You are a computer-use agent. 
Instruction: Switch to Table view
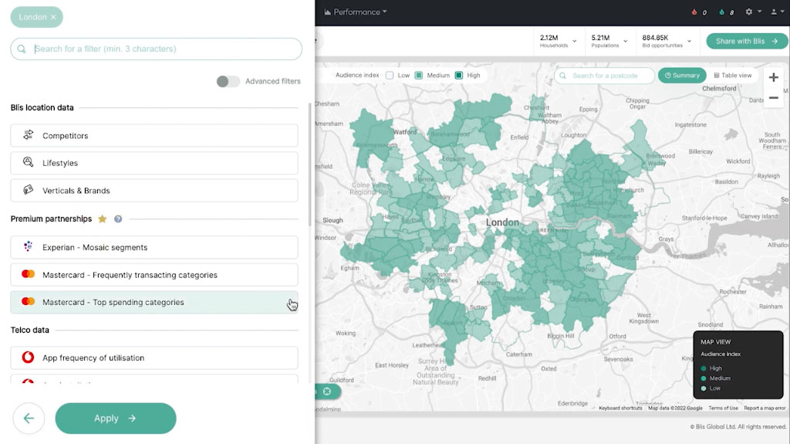[x=733, y=75]
